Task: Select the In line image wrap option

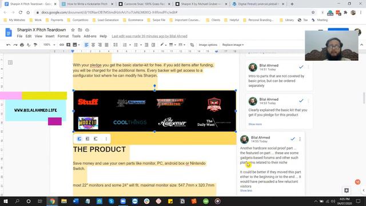Action: coord(79,138)
